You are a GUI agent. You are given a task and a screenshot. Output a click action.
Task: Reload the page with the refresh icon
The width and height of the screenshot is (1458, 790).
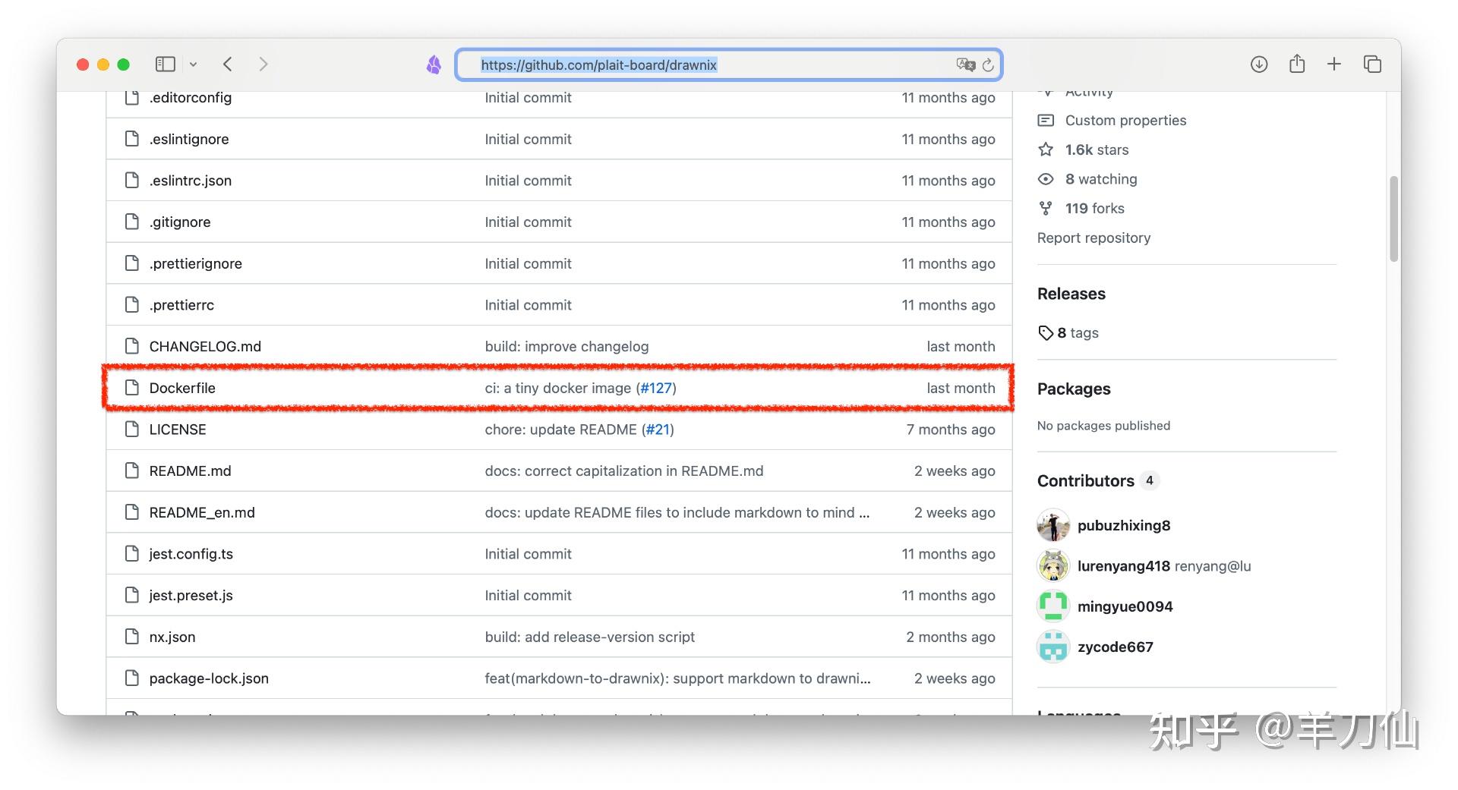point(988,65)
